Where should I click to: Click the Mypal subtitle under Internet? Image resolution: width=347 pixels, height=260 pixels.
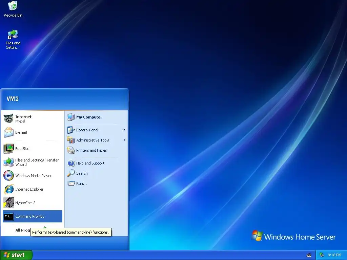(20, 122)
